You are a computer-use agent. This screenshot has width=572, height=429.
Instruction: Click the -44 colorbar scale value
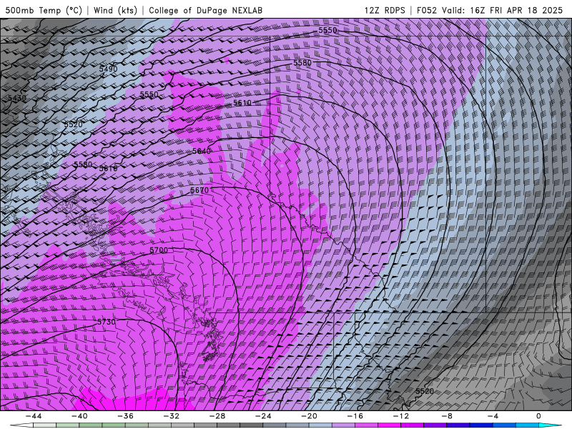[34, 416]
